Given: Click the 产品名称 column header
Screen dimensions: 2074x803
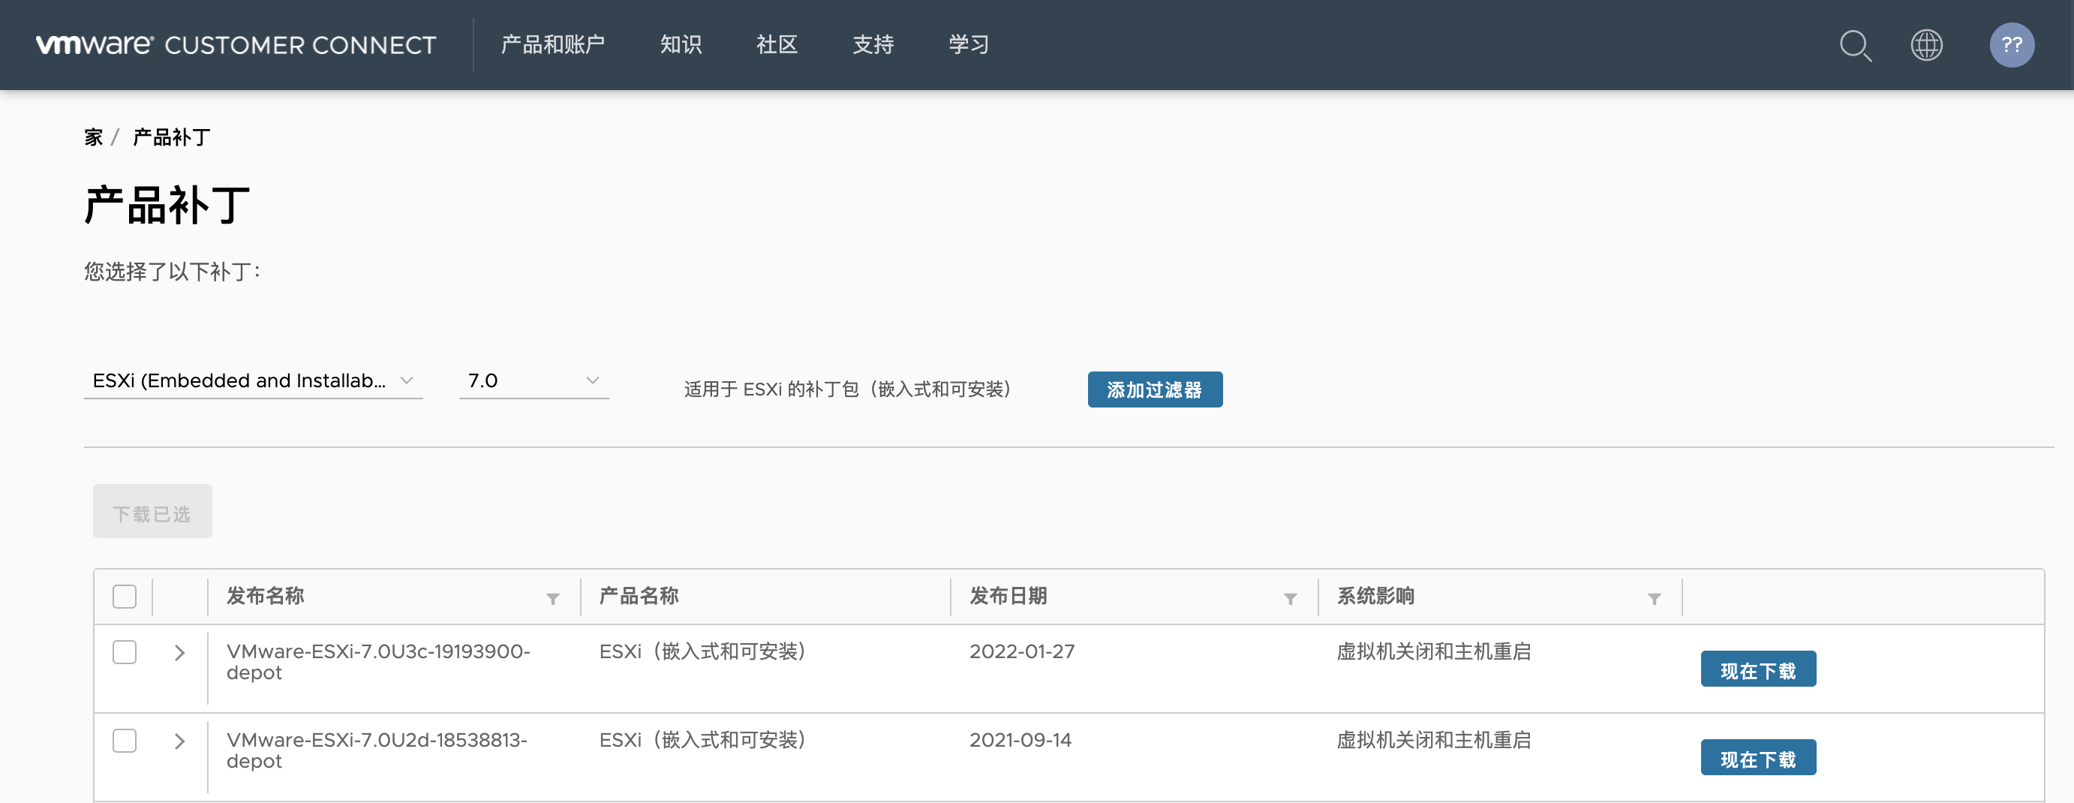Looking at the screenshot, I should click(639, 596).
